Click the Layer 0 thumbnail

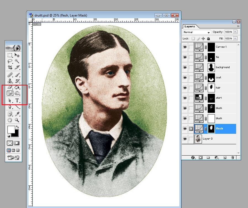click(x=198, y=139)
